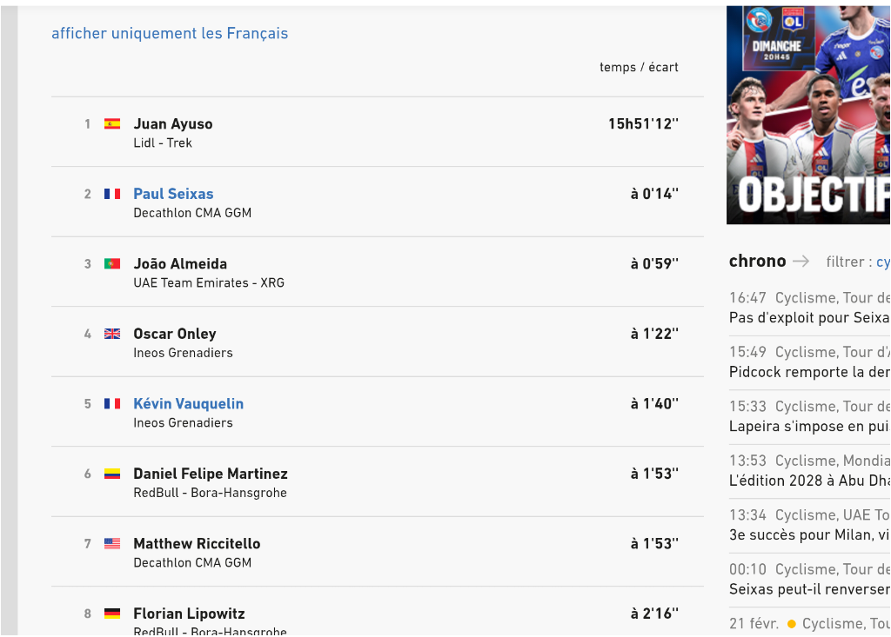The image size is (891, 637).
Task: Click the Portuguese flag beside João Almeida
Action: click(x=112, y=264)
